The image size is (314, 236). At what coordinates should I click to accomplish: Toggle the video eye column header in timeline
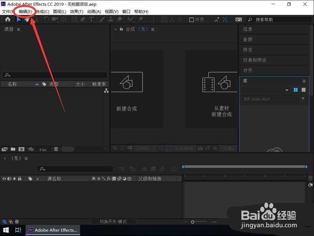pos(4,179)
